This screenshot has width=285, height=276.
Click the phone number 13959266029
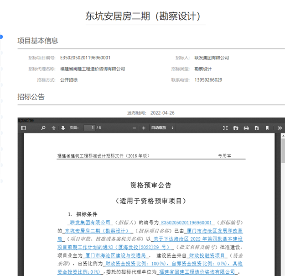[208, 80]
